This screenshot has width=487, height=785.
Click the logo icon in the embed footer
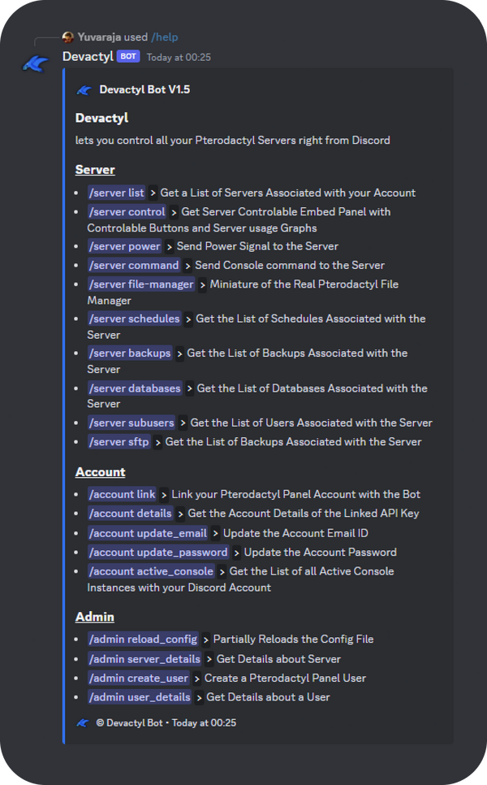click(81, 722)
